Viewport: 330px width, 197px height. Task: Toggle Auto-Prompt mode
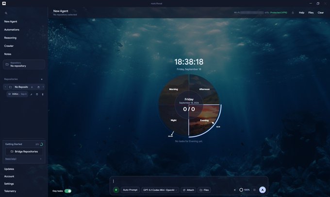click(x=130, y=190)
